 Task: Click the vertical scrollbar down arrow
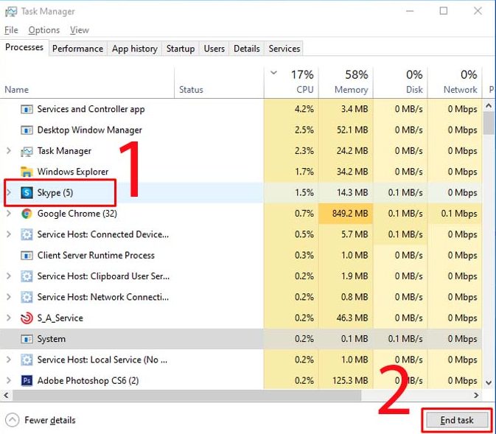tap(489, 382)
